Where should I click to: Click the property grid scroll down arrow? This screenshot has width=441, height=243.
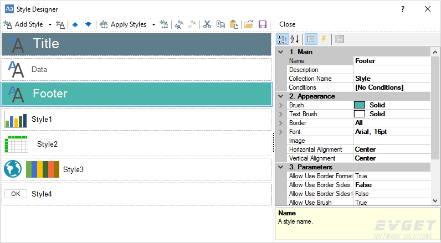coord(435,201)
